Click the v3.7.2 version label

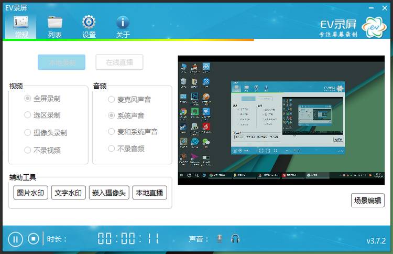pos(376,241)
